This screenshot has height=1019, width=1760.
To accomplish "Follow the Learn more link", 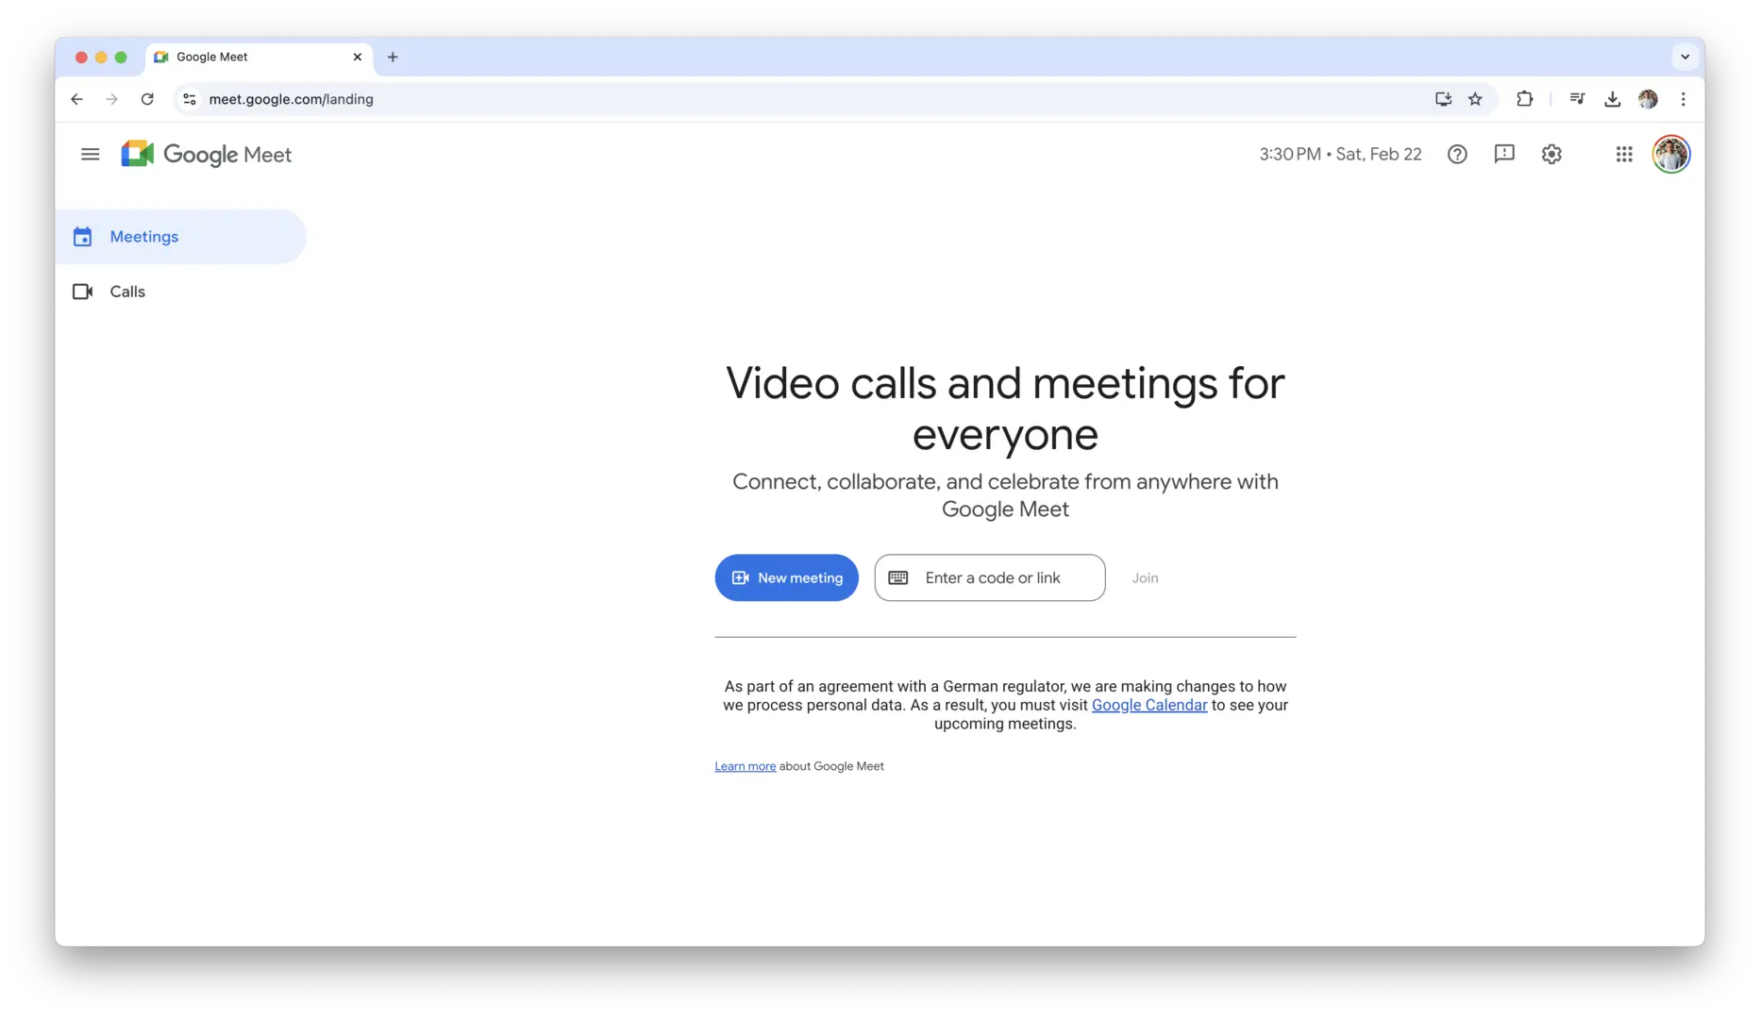I will point(745,766).
